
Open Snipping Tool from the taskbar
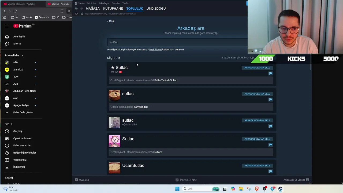[x=249, y=189]
